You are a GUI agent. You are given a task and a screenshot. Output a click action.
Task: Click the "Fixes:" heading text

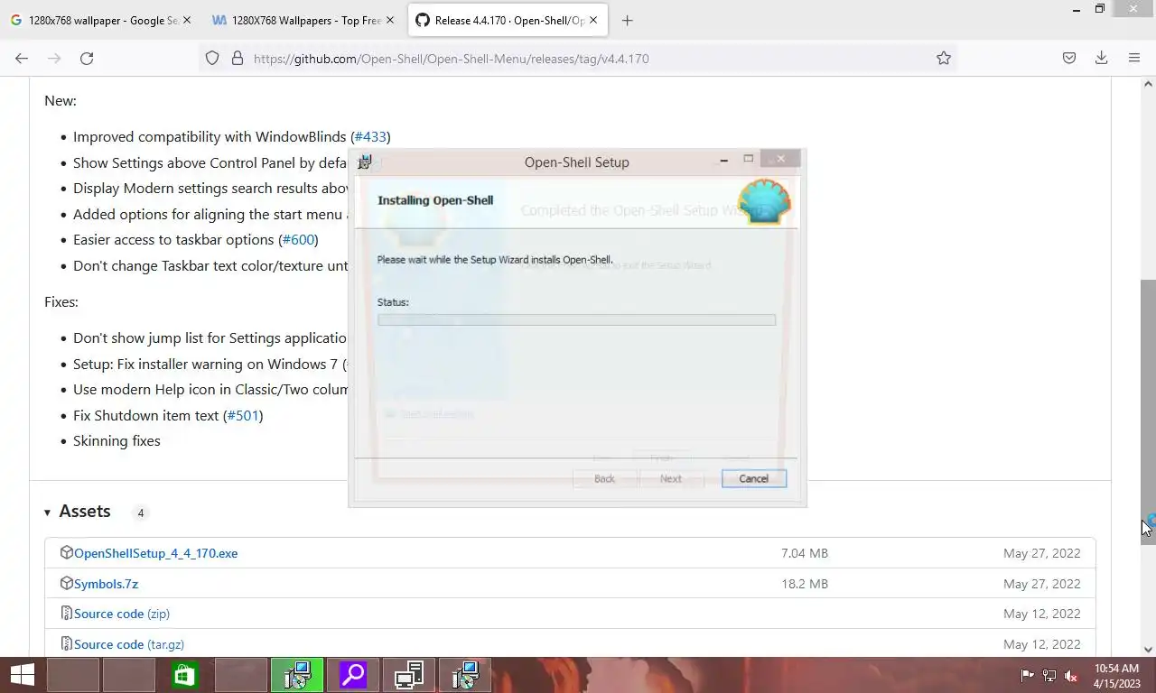click(x=61, y=301)
